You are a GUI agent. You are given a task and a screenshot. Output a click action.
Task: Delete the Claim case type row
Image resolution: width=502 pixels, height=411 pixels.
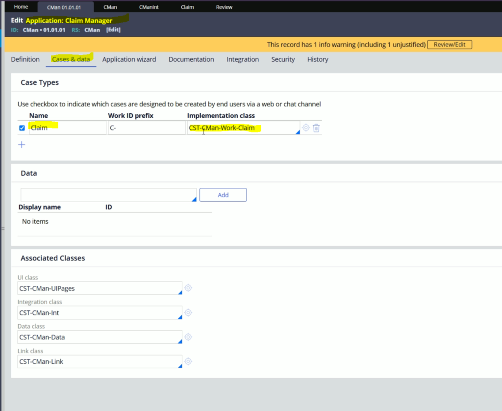point(316,128)
